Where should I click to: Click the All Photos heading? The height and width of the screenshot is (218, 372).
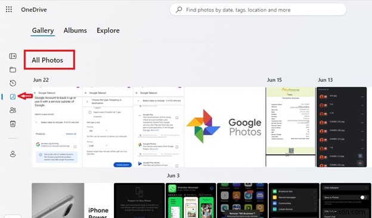48,60
